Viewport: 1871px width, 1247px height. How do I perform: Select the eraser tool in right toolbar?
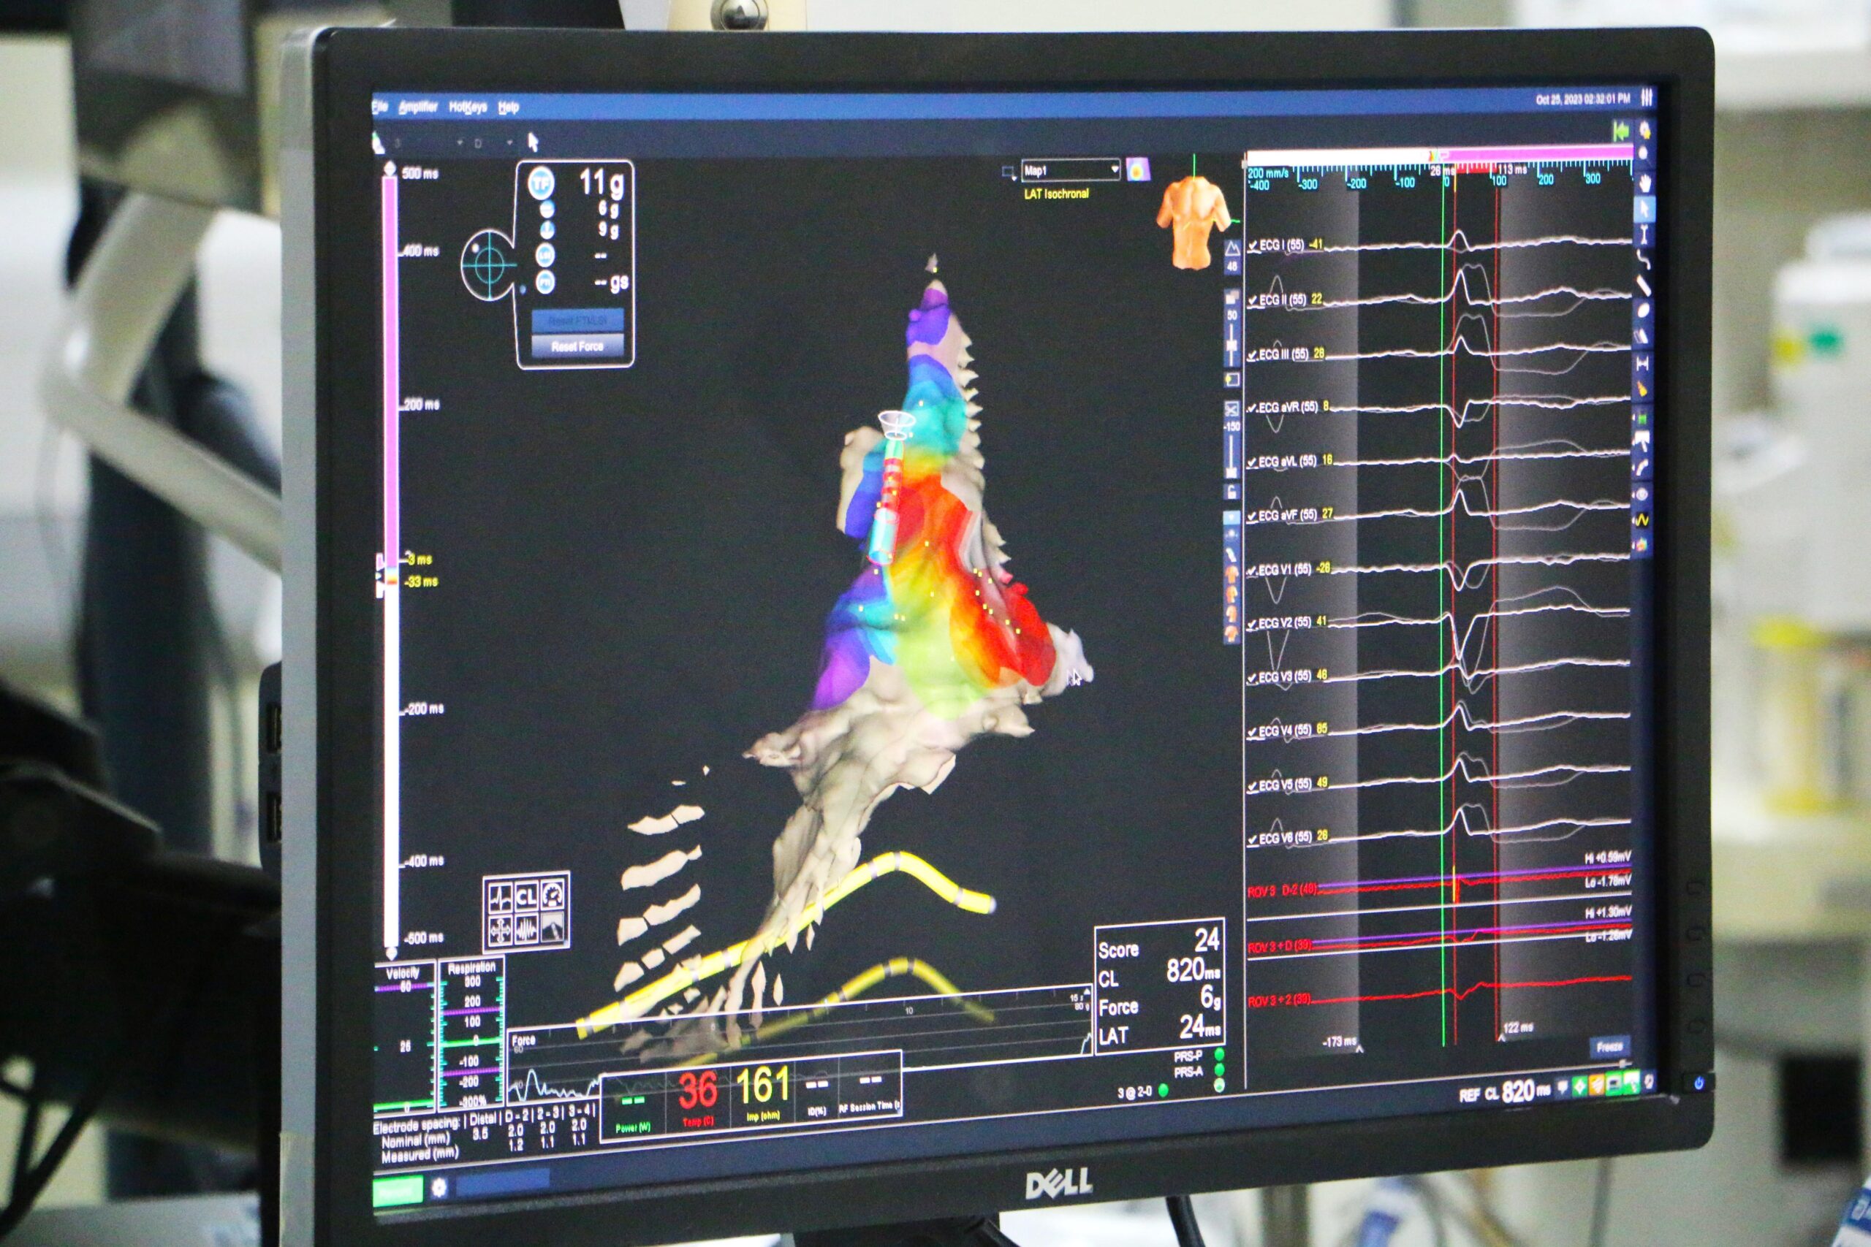[x=1642, y=336]
